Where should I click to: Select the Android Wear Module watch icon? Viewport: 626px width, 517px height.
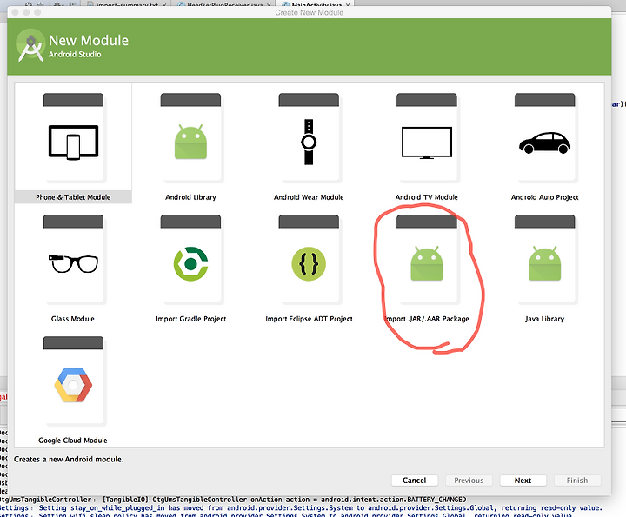[309, 142]
